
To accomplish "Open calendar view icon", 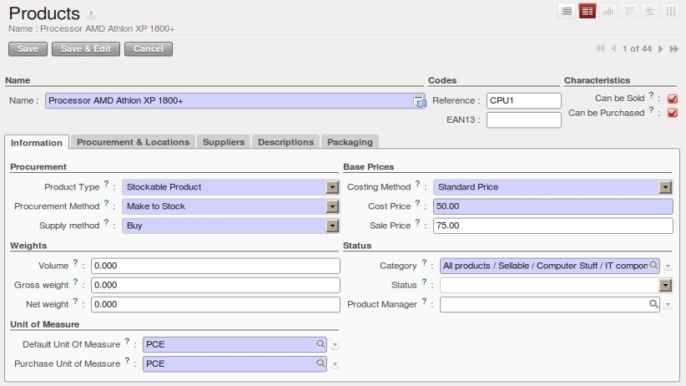I will click(x=629, y=11).
